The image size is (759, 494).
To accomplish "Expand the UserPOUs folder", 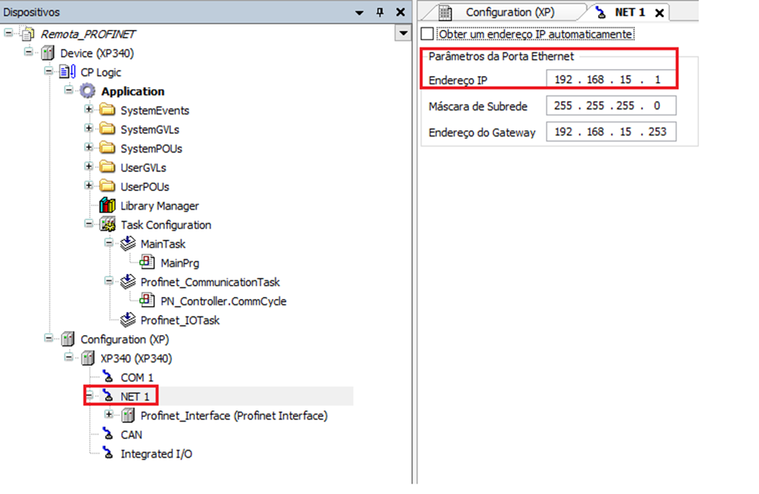I will click(x=89, y=187).
